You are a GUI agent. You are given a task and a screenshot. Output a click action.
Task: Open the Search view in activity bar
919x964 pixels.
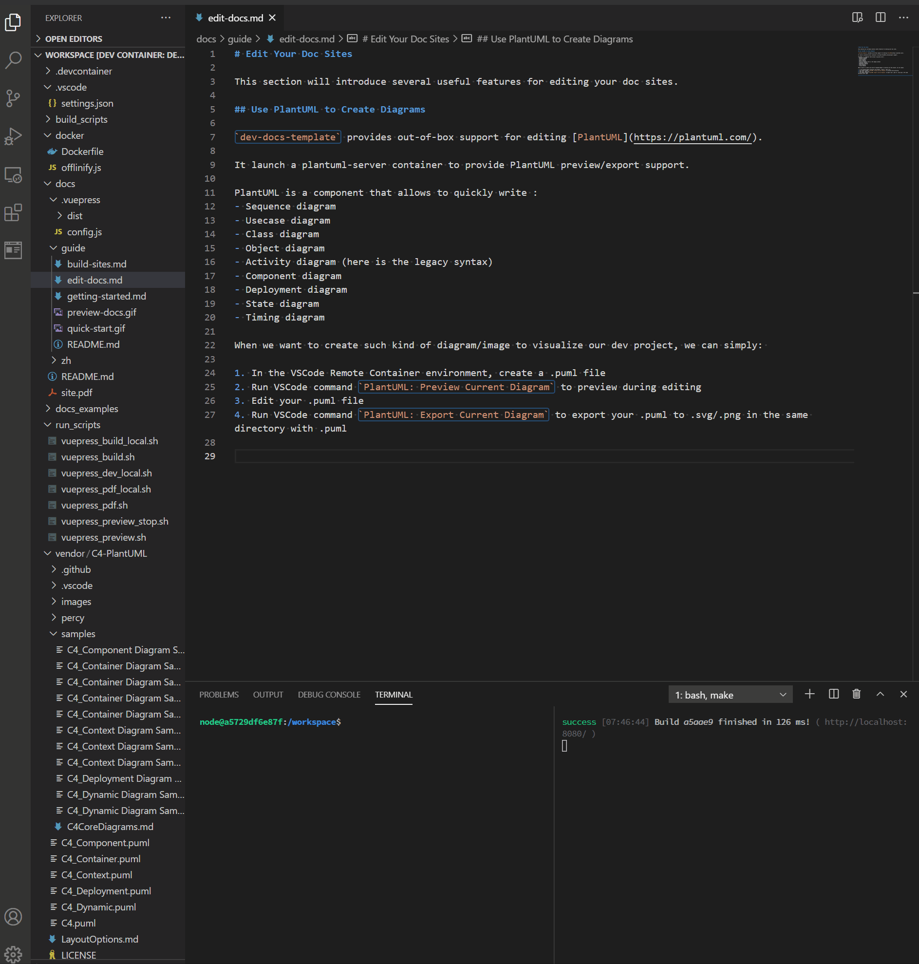tap(13, 60)
